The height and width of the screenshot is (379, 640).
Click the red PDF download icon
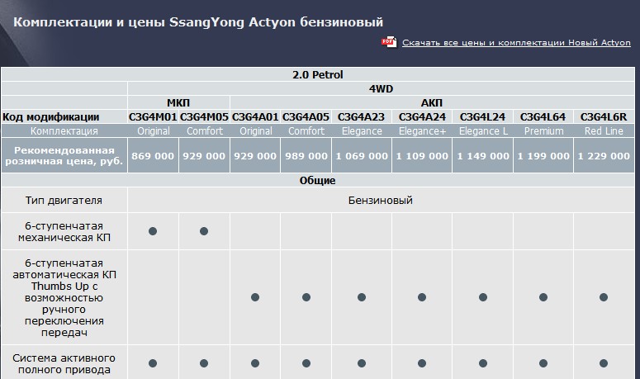pos(389,42)
